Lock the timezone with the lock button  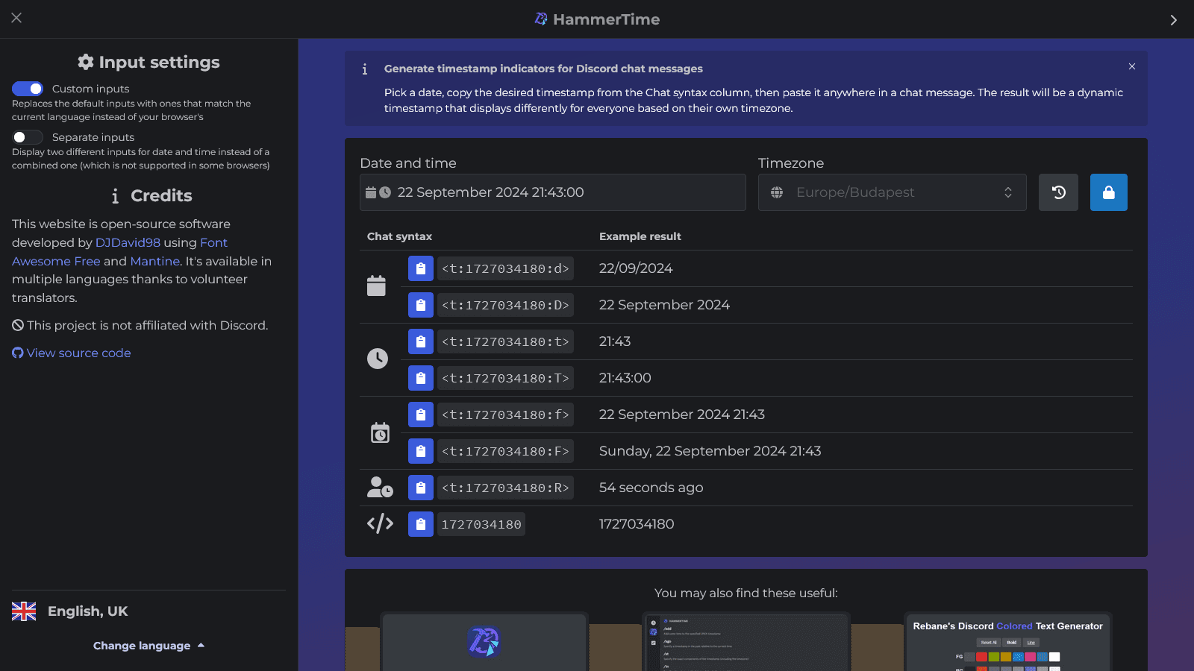click(x=1108, y=192)
